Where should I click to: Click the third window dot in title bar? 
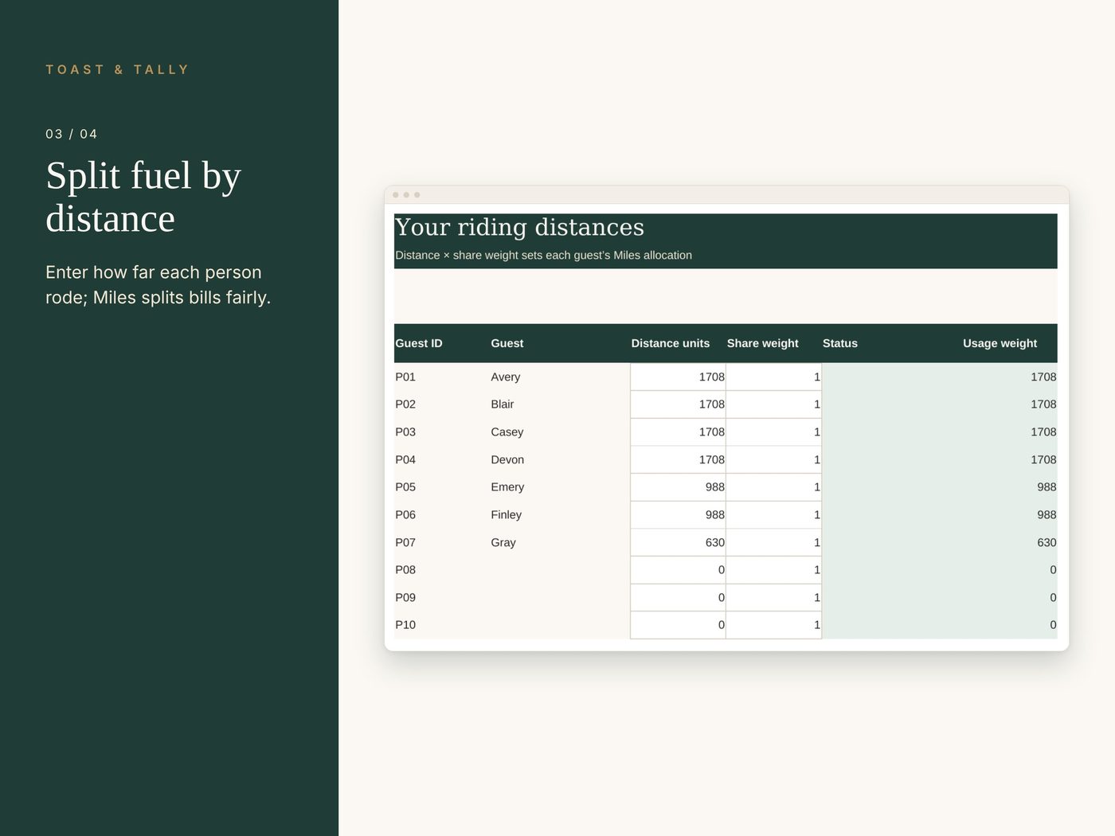417,195
